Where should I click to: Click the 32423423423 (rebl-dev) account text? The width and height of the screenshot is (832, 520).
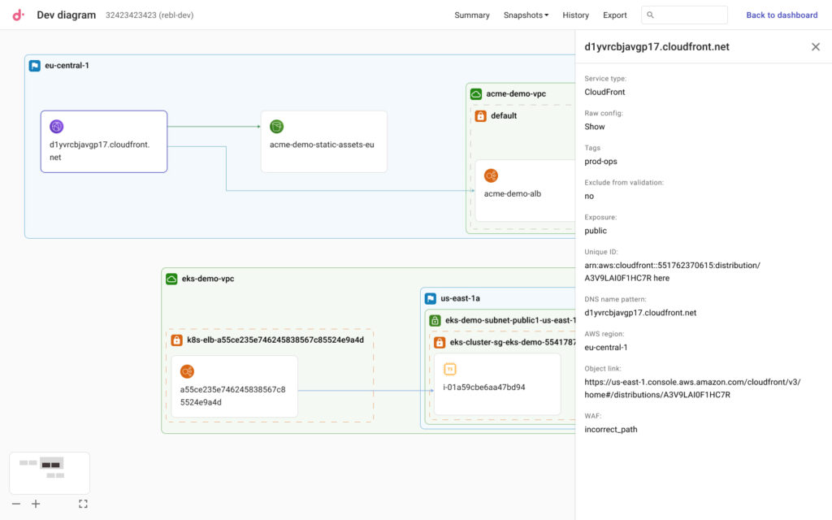pyautogui.click(x=149, y=15)
